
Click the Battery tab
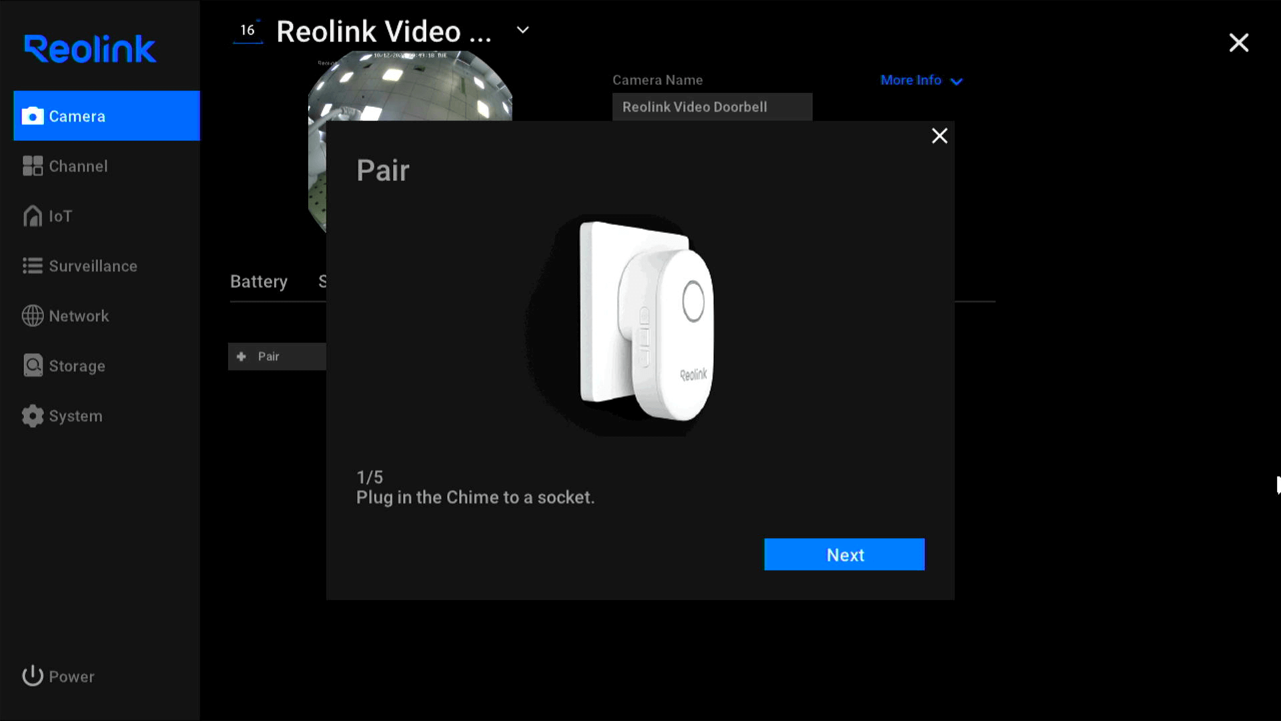pos(259,281)
